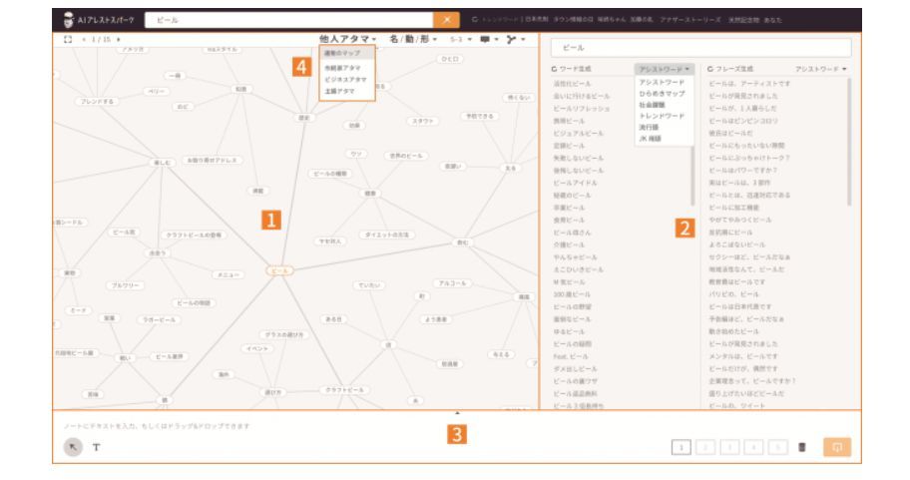Click the ビールアイドル word entry

(x=575, y=183)
